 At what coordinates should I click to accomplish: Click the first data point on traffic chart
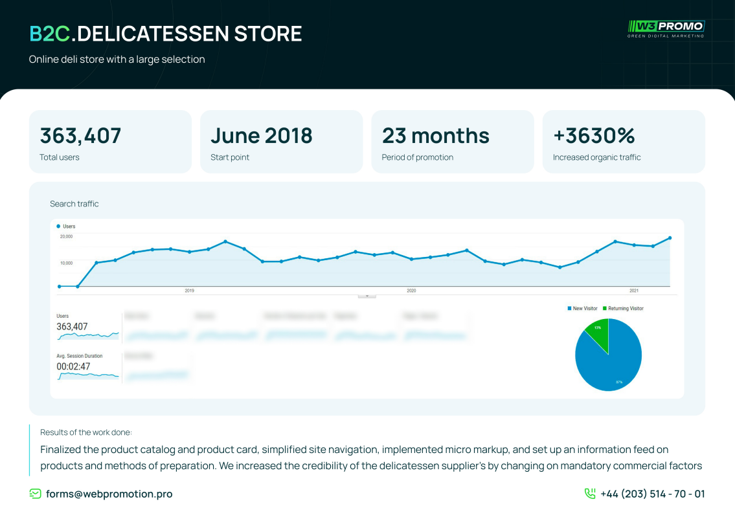coord(59,286)
